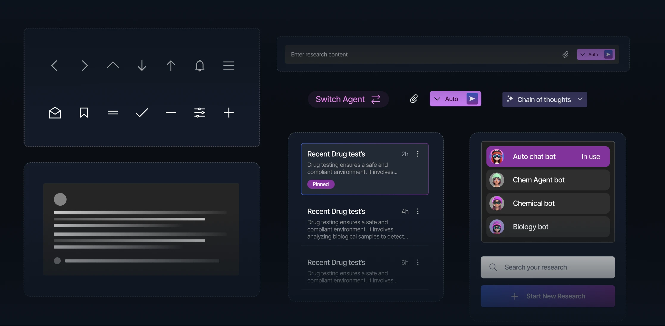Click the paperclip attachment icon beside Switch Agent
Screen dimensions: 665x326
(414, 99)
